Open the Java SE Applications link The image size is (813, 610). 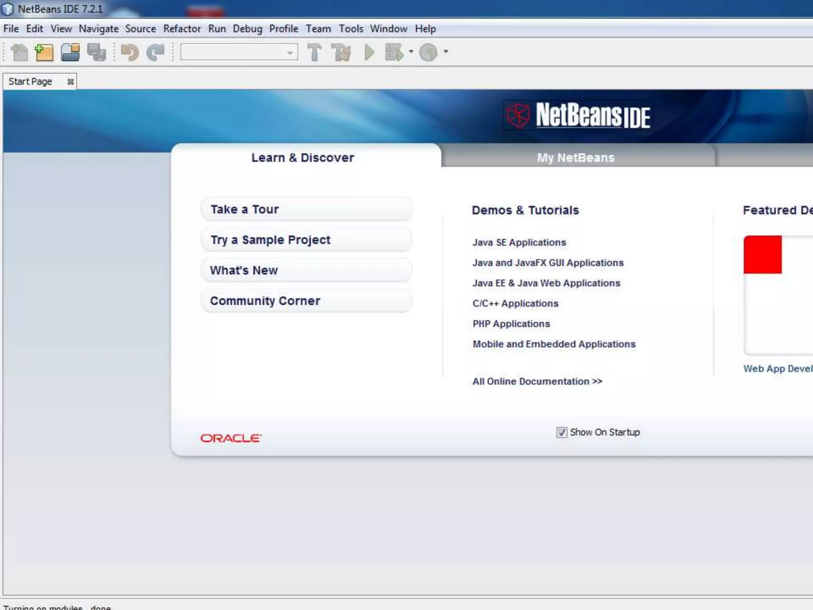(x=519, y=242)
